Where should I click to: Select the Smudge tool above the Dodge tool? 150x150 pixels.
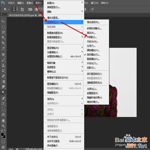[x=3, y=87]
